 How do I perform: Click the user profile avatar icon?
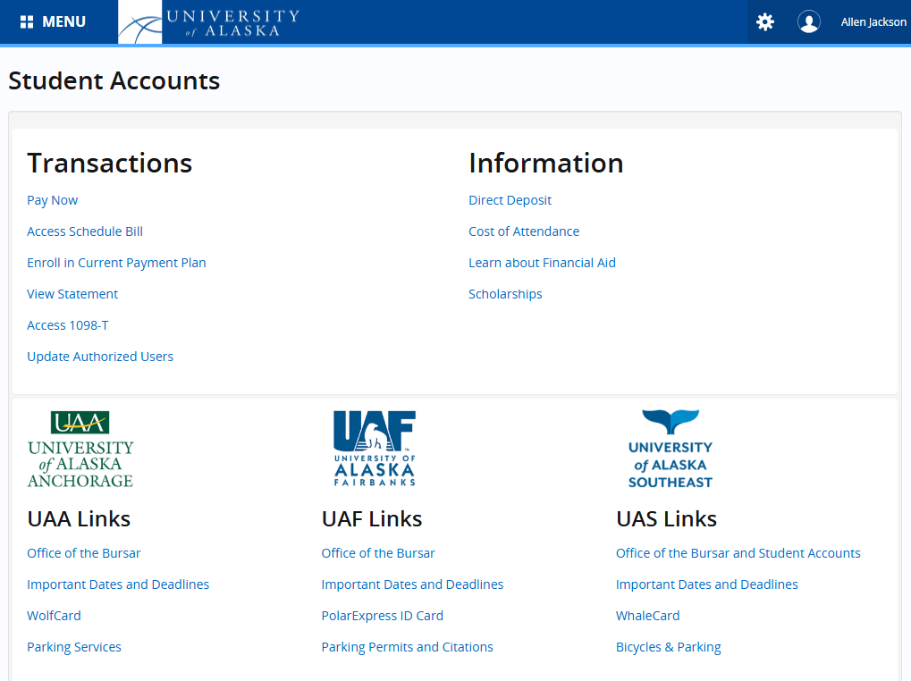[809, 22]
